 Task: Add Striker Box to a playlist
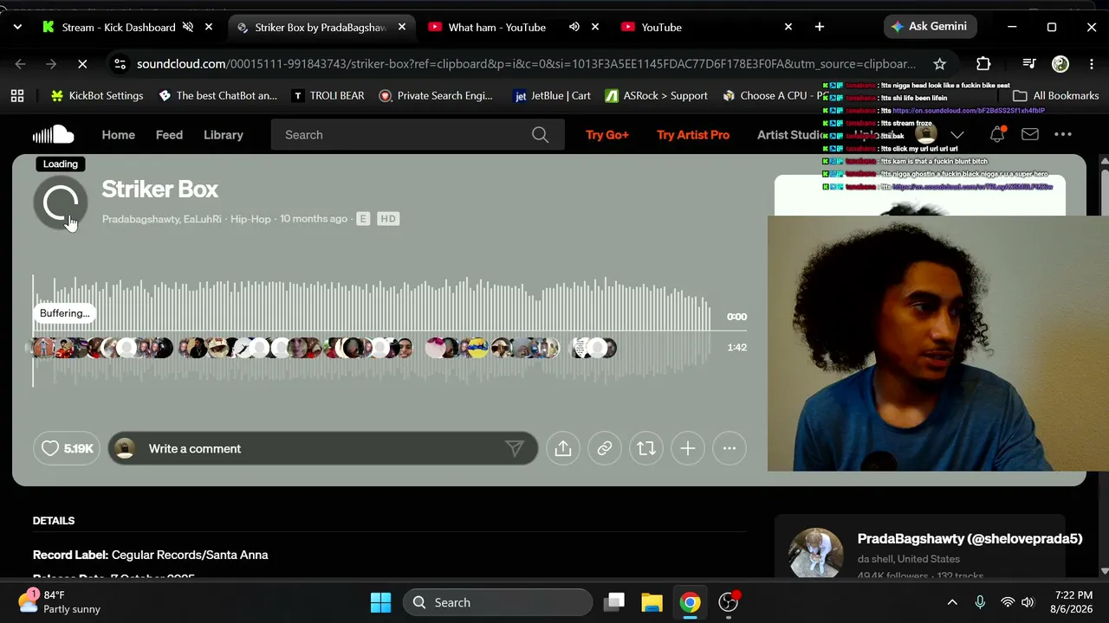click(688, 448)
